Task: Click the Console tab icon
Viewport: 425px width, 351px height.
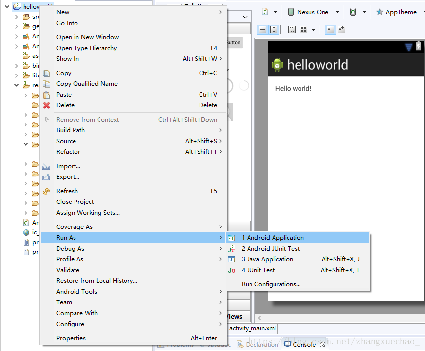Action: click(x=287, y=344)
